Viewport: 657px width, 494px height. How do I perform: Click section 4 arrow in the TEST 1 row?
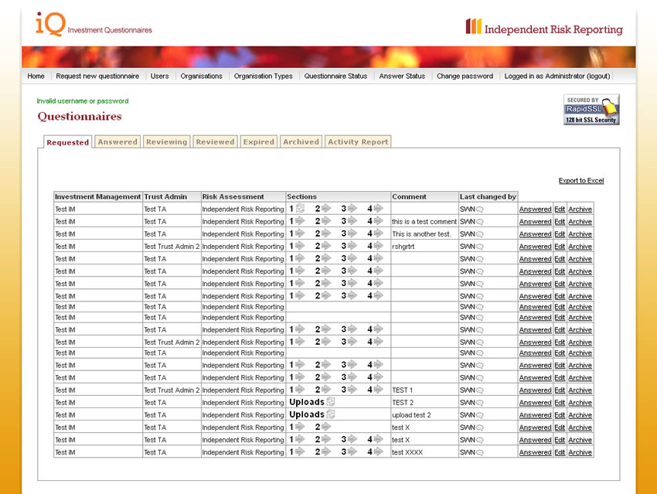point(379,390)
